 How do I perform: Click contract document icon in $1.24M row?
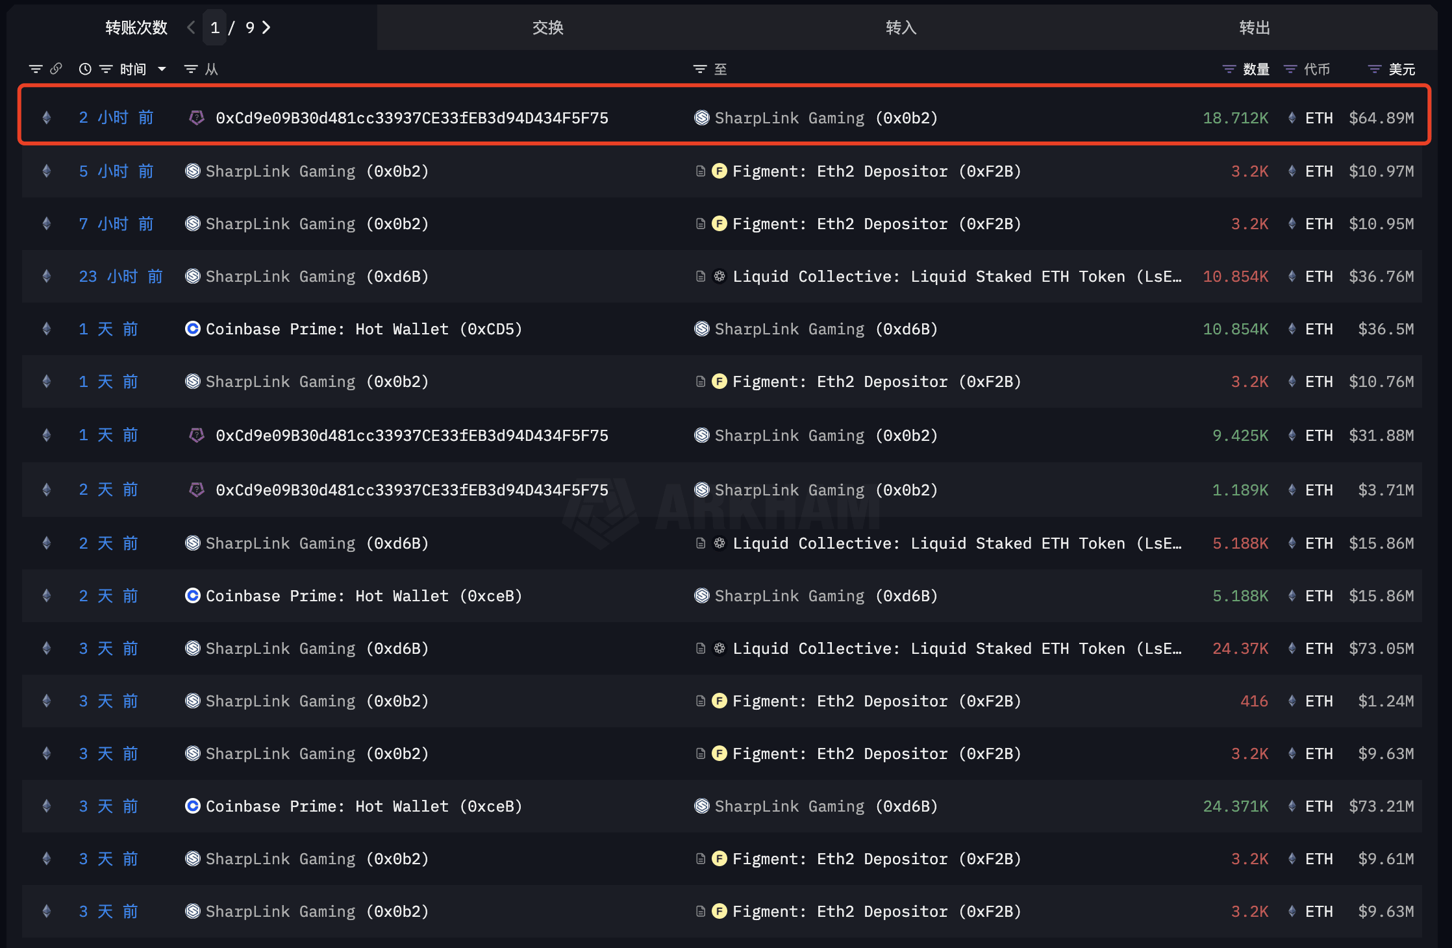(700, 701)
